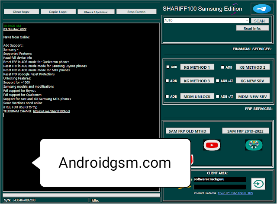Click the username field softwarecrackguru

(220, 179)
